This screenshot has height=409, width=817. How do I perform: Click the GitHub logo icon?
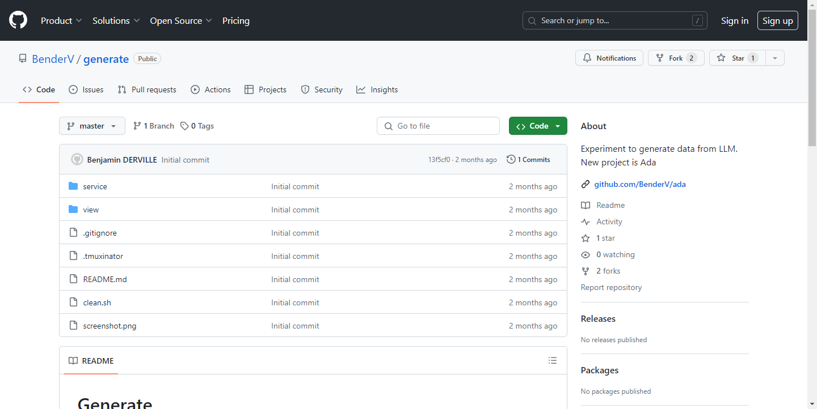[x=18, y=20]
